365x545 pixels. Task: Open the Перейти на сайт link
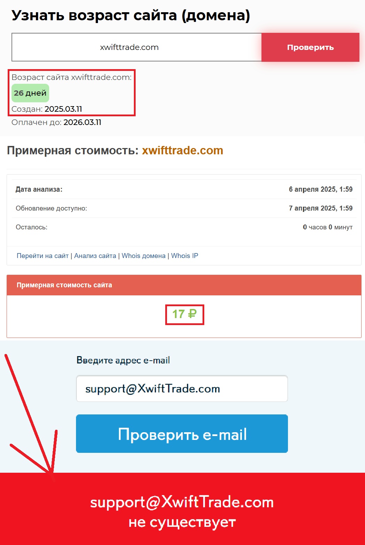pos(43,256)
